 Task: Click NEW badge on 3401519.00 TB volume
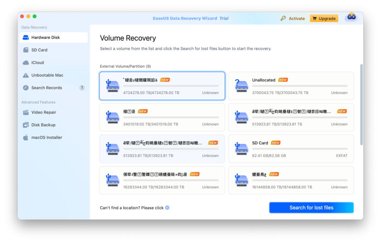point(142,111)
